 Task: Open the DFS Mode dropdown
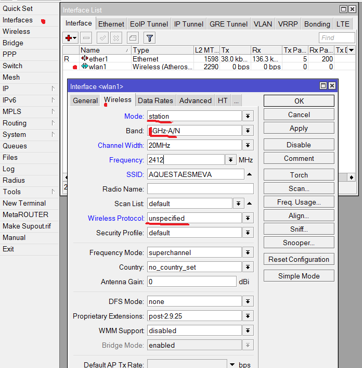click(248, 301)
